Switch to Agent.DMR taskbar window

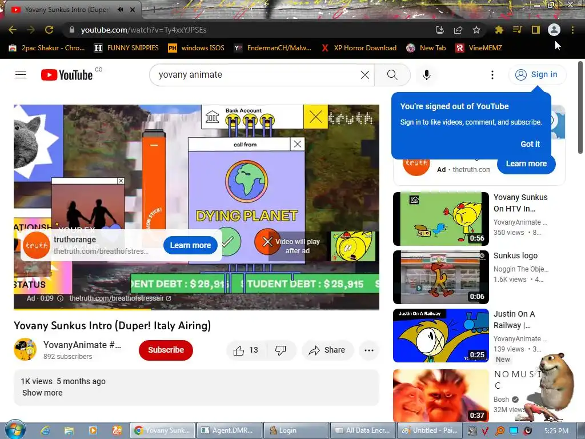[229, 430]
